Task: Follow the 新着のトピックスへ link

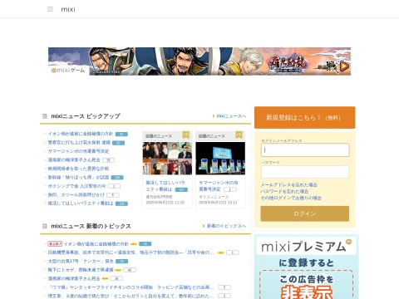Action: coord(227,226)
